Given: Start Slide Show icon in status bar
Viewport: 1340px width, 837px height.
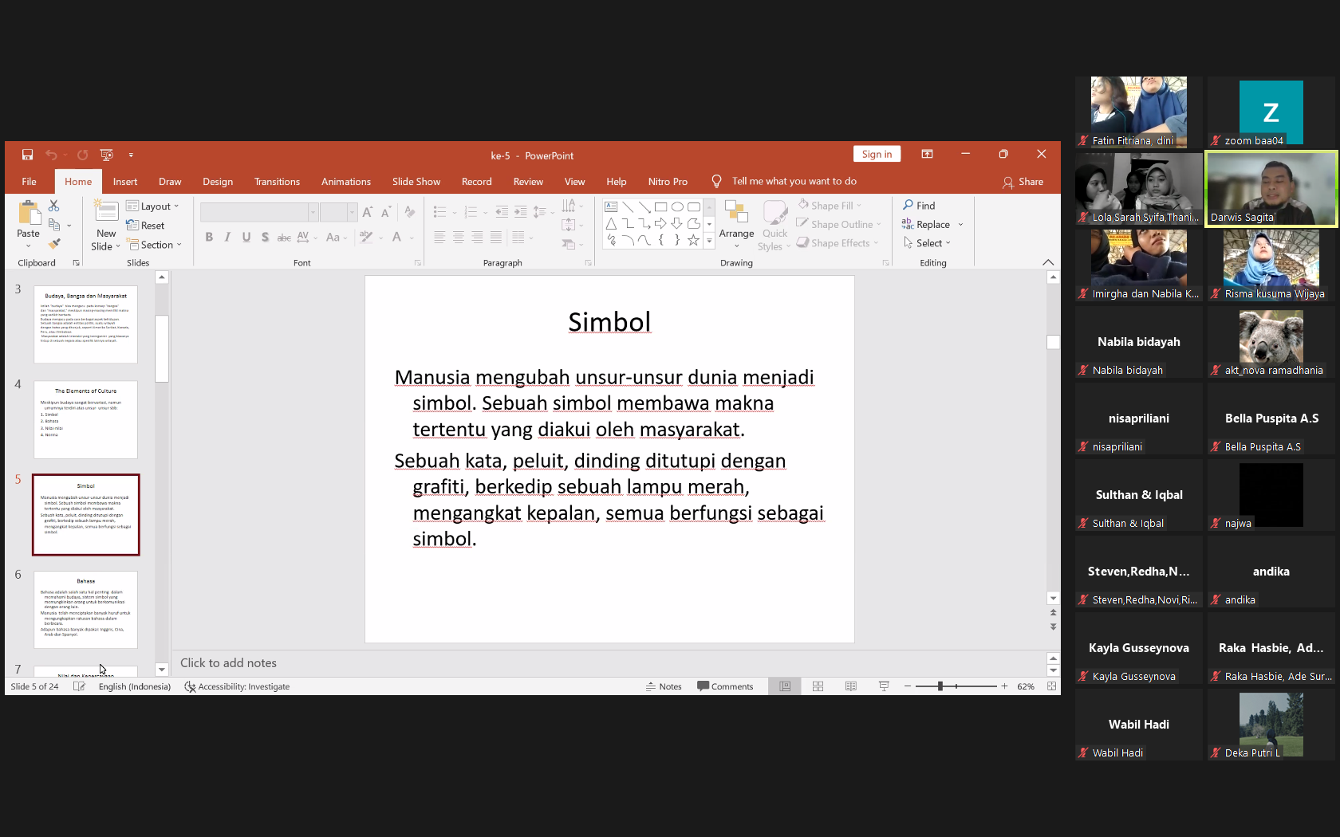Looking at the screenshot, I should (x=884, y=686).
